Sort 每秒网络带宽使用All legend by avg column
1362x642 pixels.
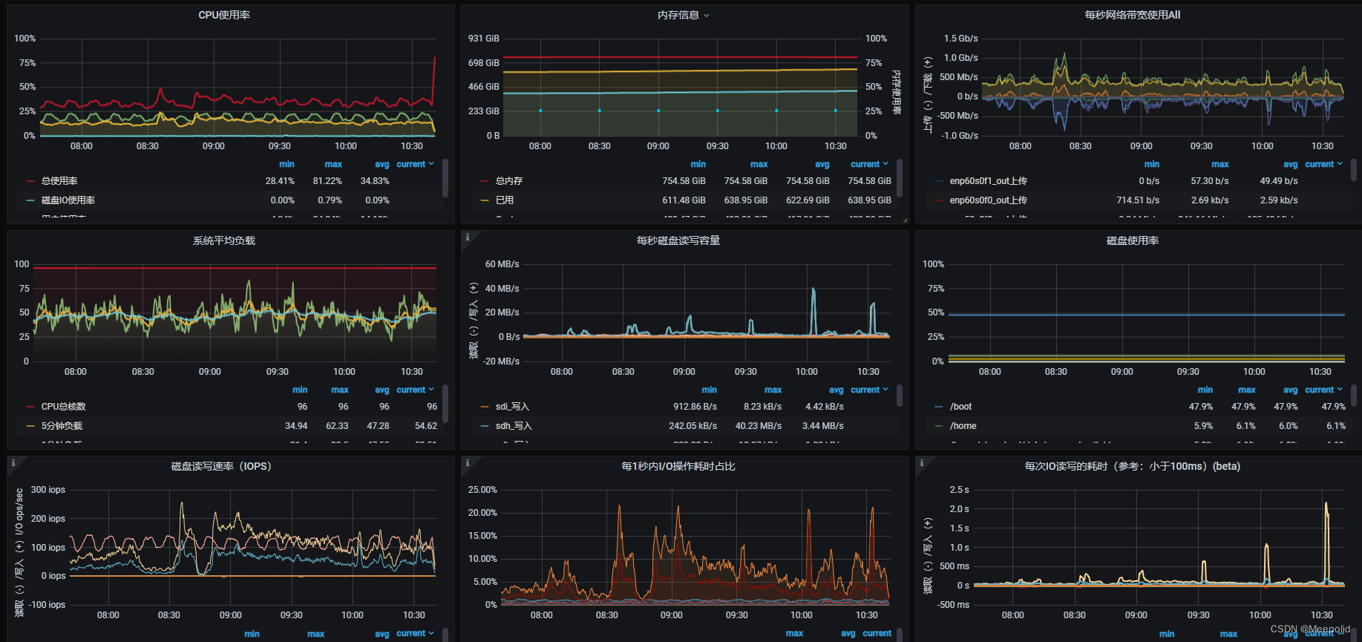pos(1290,164)
